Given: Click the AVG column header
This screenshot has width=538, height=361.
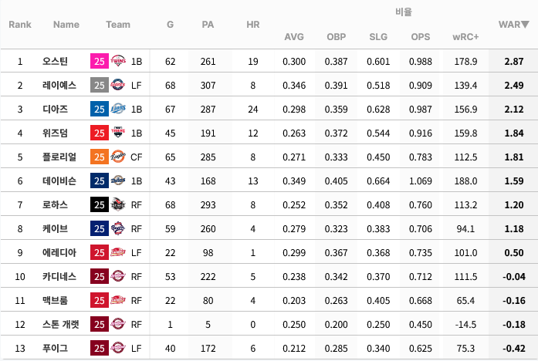Looking at the screenshot, I should click(x=294, y=37).
